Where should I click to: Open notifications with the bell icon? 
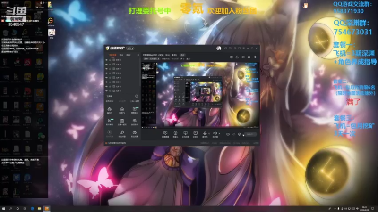pyautogui.click(x=249, y=57)
